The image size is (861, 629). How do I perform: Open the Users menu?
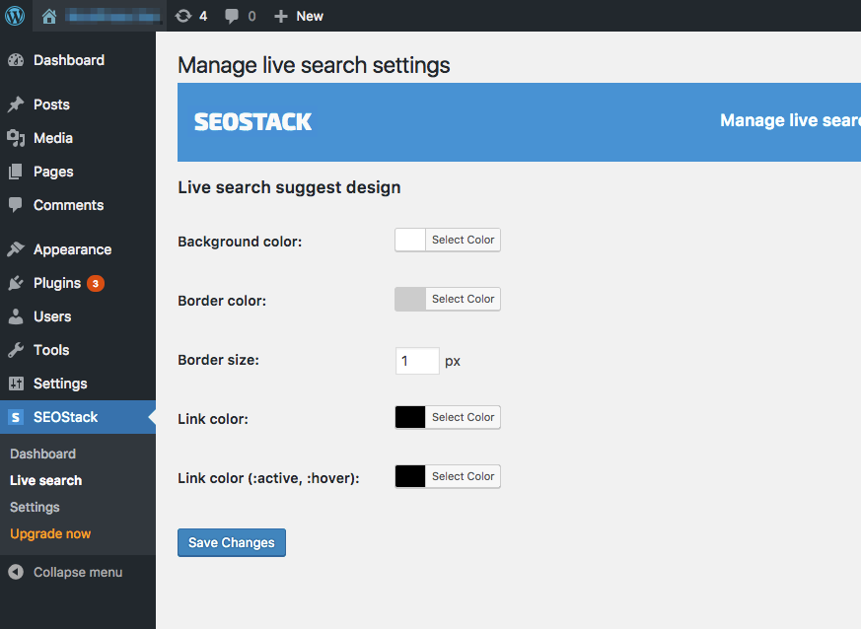click(x=52, y=316)
